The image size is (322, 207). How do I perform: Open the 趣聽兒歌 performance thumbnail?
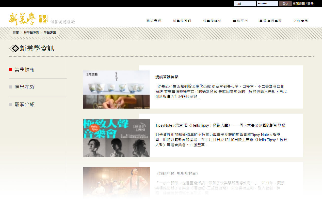coord(116,183)
